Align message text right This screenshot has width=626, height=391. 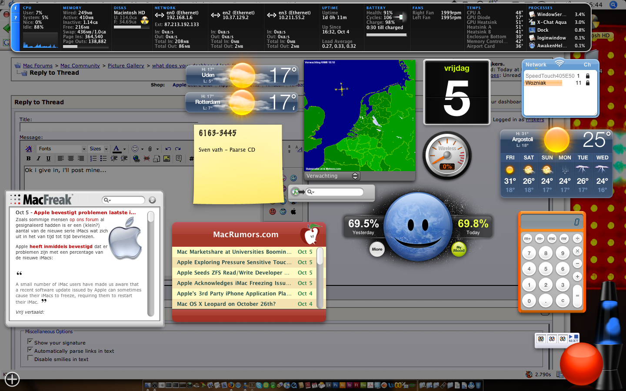click(81, 159)
